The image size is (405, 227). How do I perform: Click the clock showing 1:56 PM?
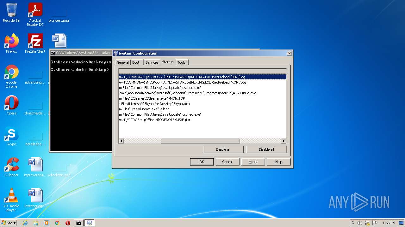pos(389,223)
